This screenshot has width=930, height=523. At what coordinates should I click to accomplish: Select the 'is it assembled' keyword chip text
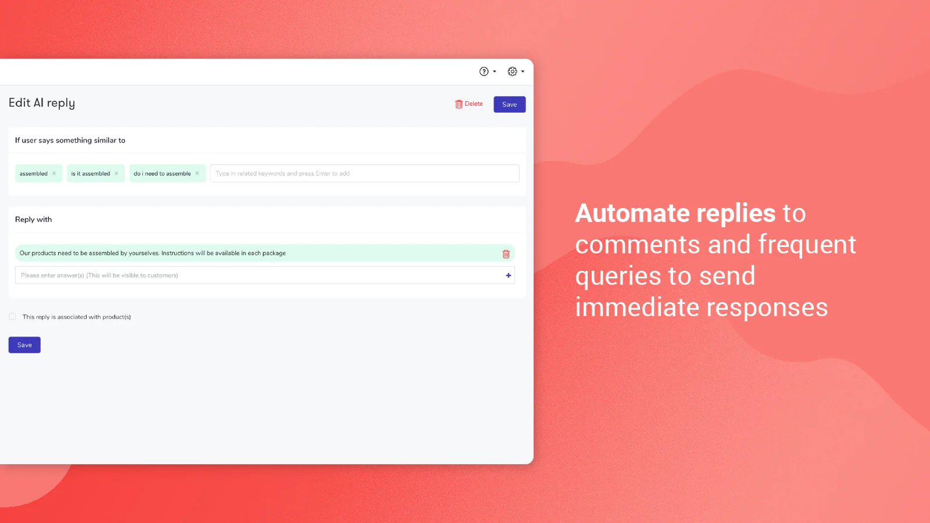pos(91,174)
